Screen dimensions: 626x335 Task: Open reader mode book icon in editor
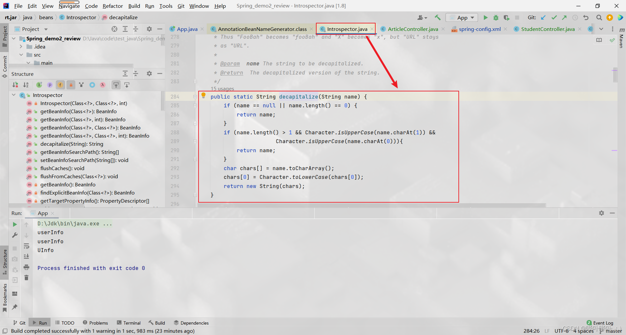599,40
